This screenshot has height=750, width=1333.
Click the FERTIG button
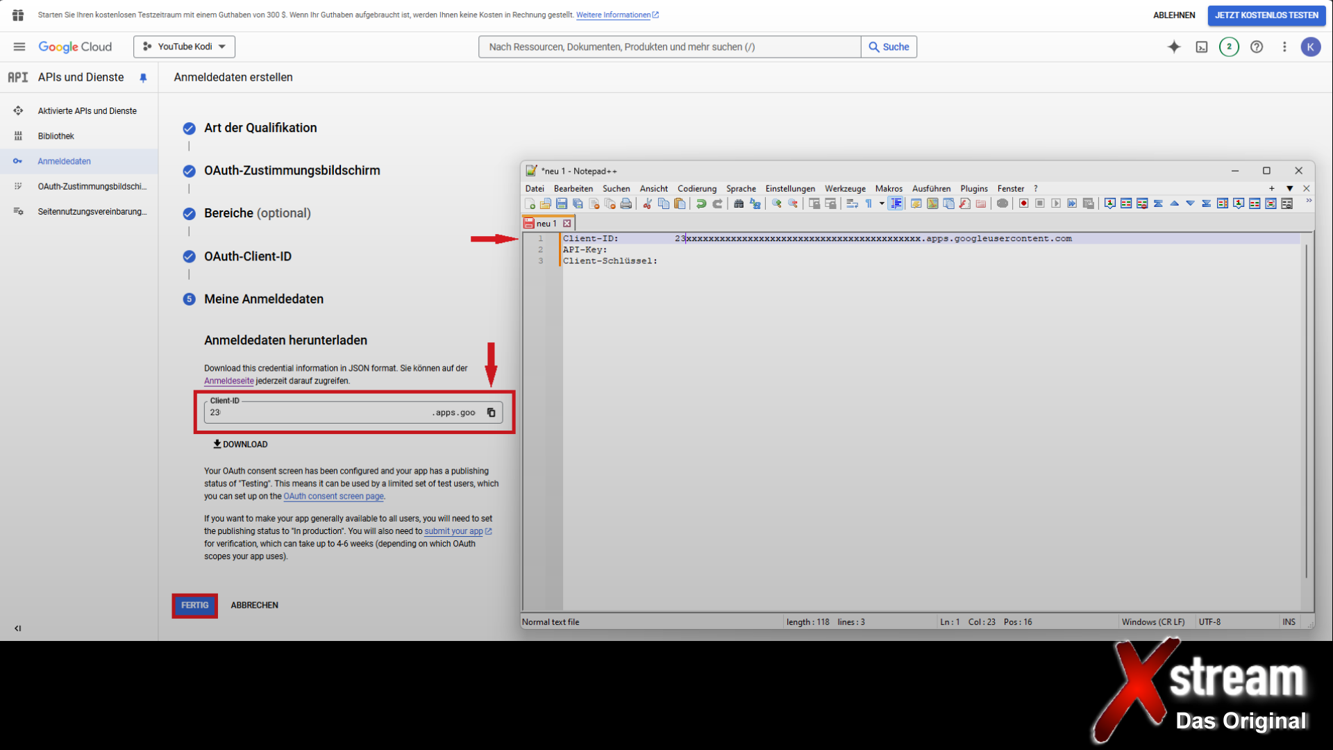click(x=194, y=606)
